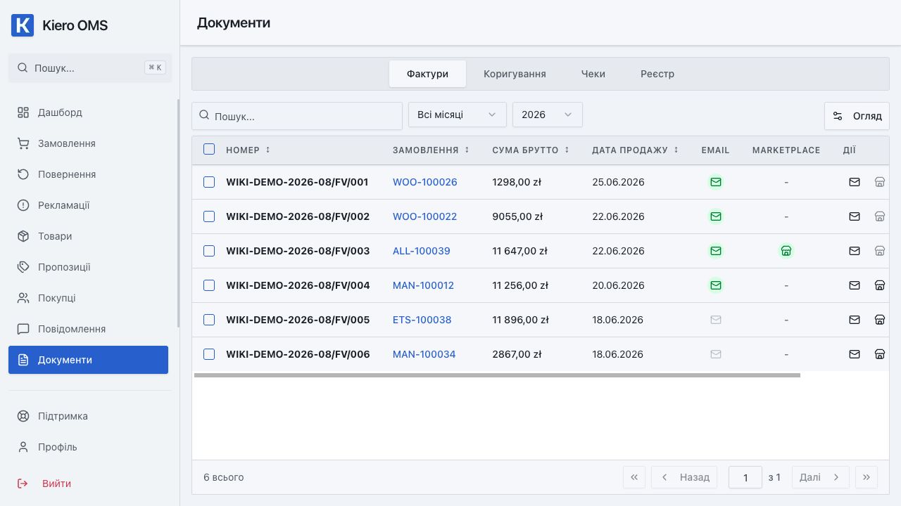
Task: Open the Всі місяці month dropdown
Action: tap(458, 115)
